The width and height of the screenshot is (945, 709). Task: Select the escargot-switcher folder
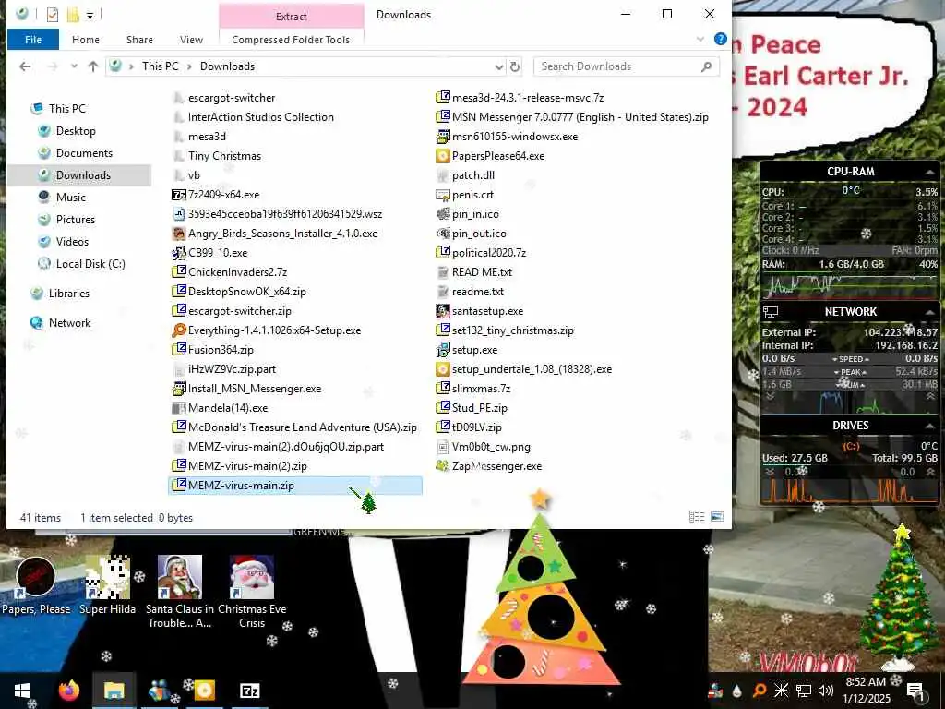[232, 98]
